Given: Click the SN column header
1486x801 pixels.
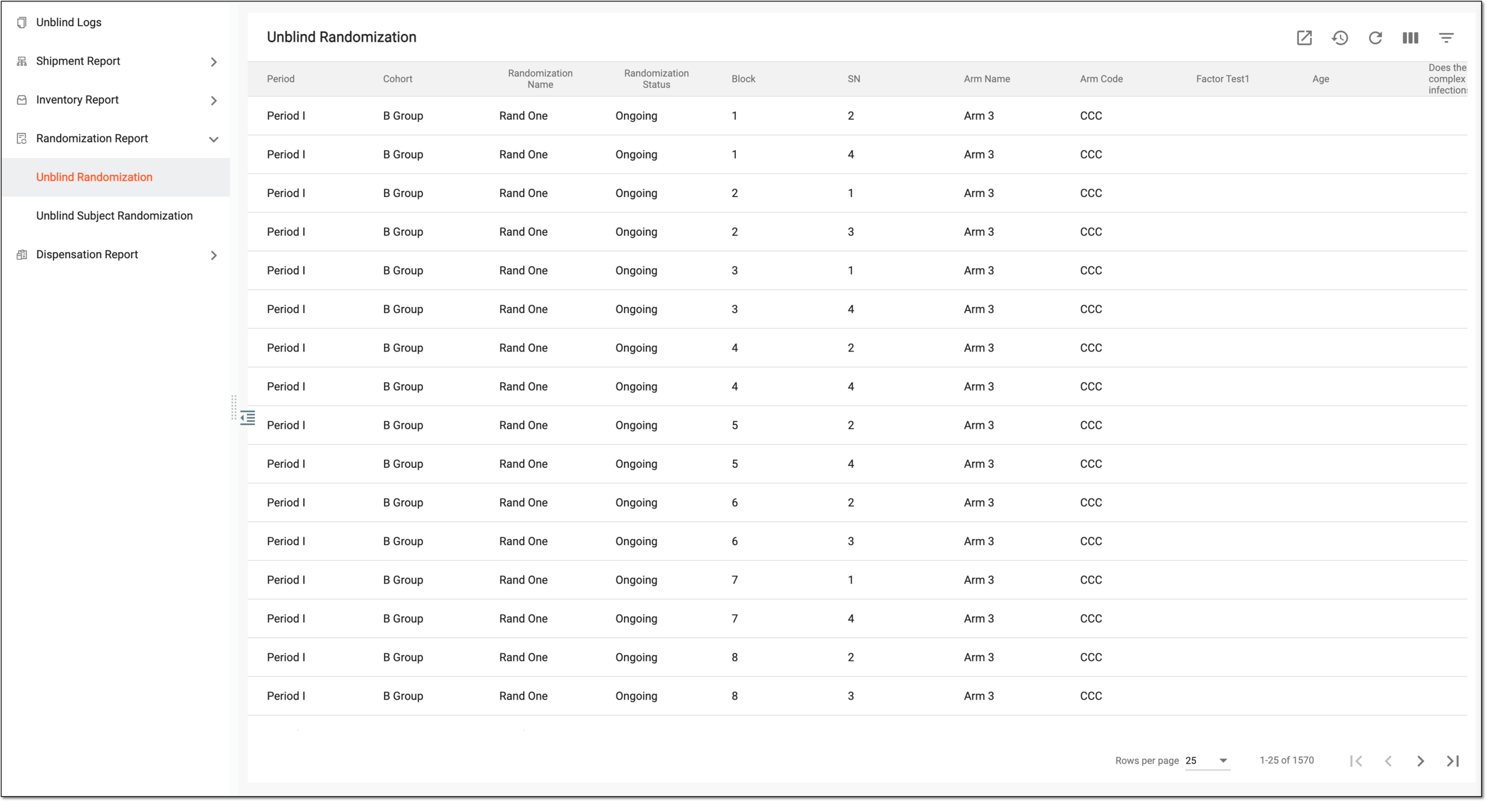Looking at the screenshot, I should pyautogui.click(x=854, y=79).
